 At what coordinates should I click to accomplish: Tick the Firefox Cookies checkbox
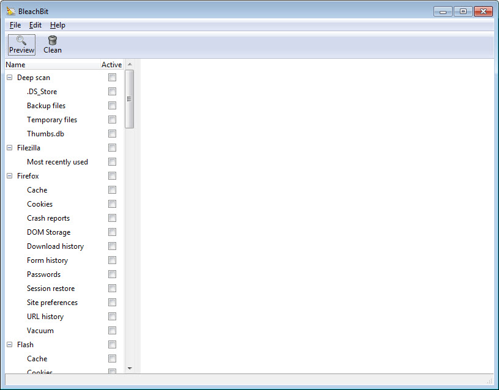click(x=112, y=204)
